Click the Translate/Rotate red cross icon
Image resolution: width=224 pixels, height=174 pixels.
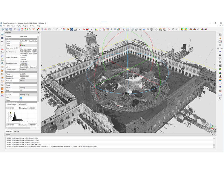(x=84, y=29)
